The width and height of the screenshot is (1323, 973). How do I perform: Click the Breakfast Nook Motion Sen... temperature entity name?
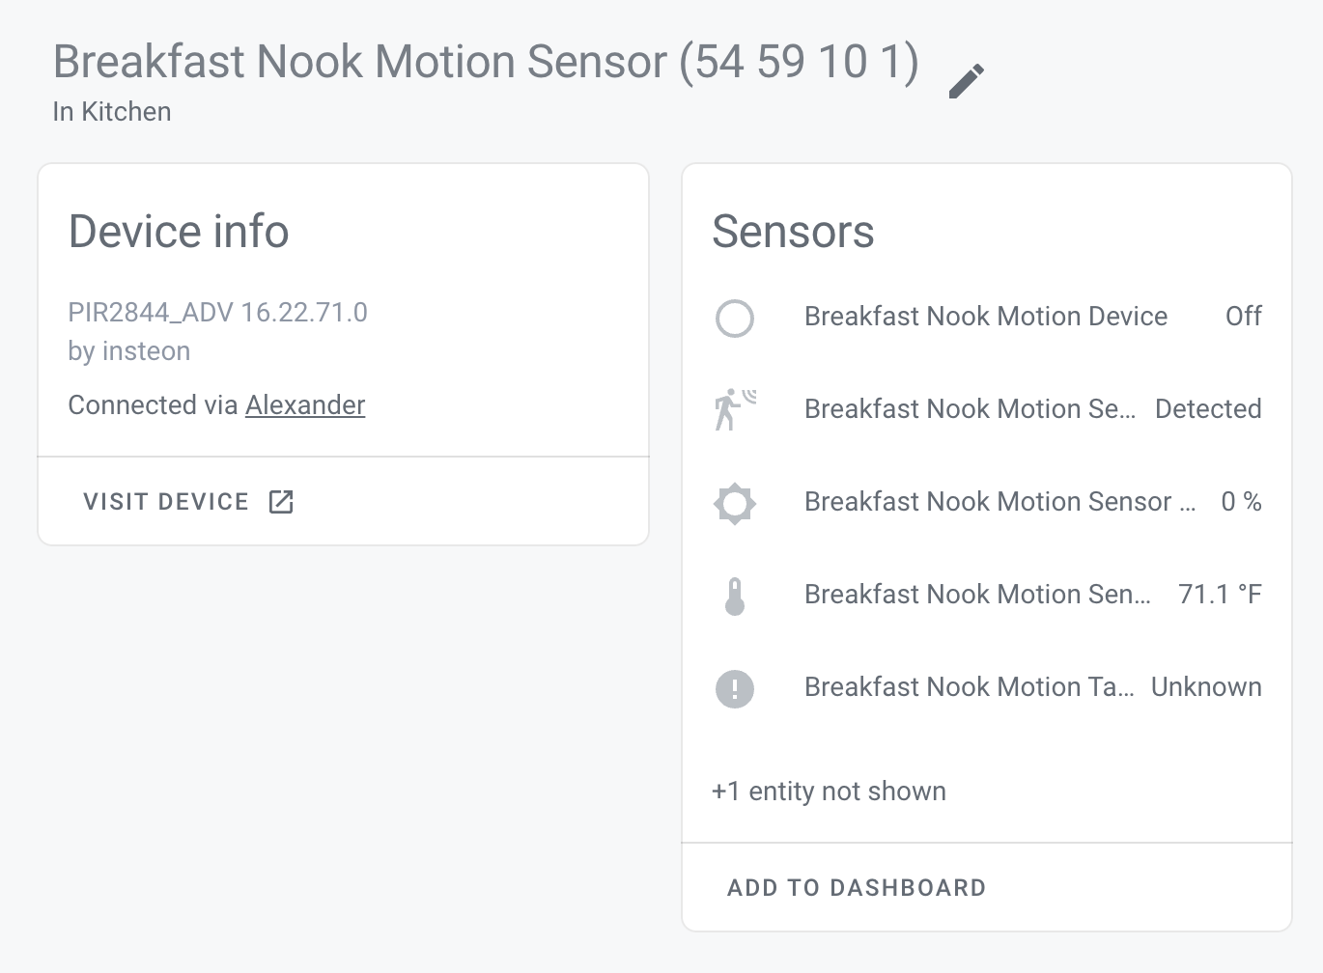tap(976, 595)
